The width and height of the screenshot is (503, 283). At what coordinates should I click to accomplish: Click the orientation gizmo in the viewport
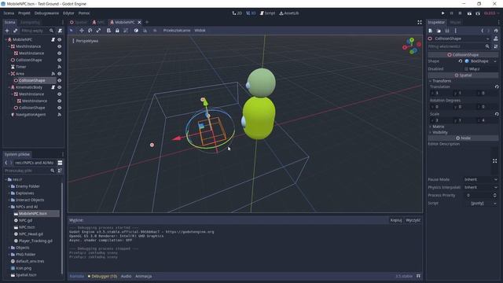point(412,46)
